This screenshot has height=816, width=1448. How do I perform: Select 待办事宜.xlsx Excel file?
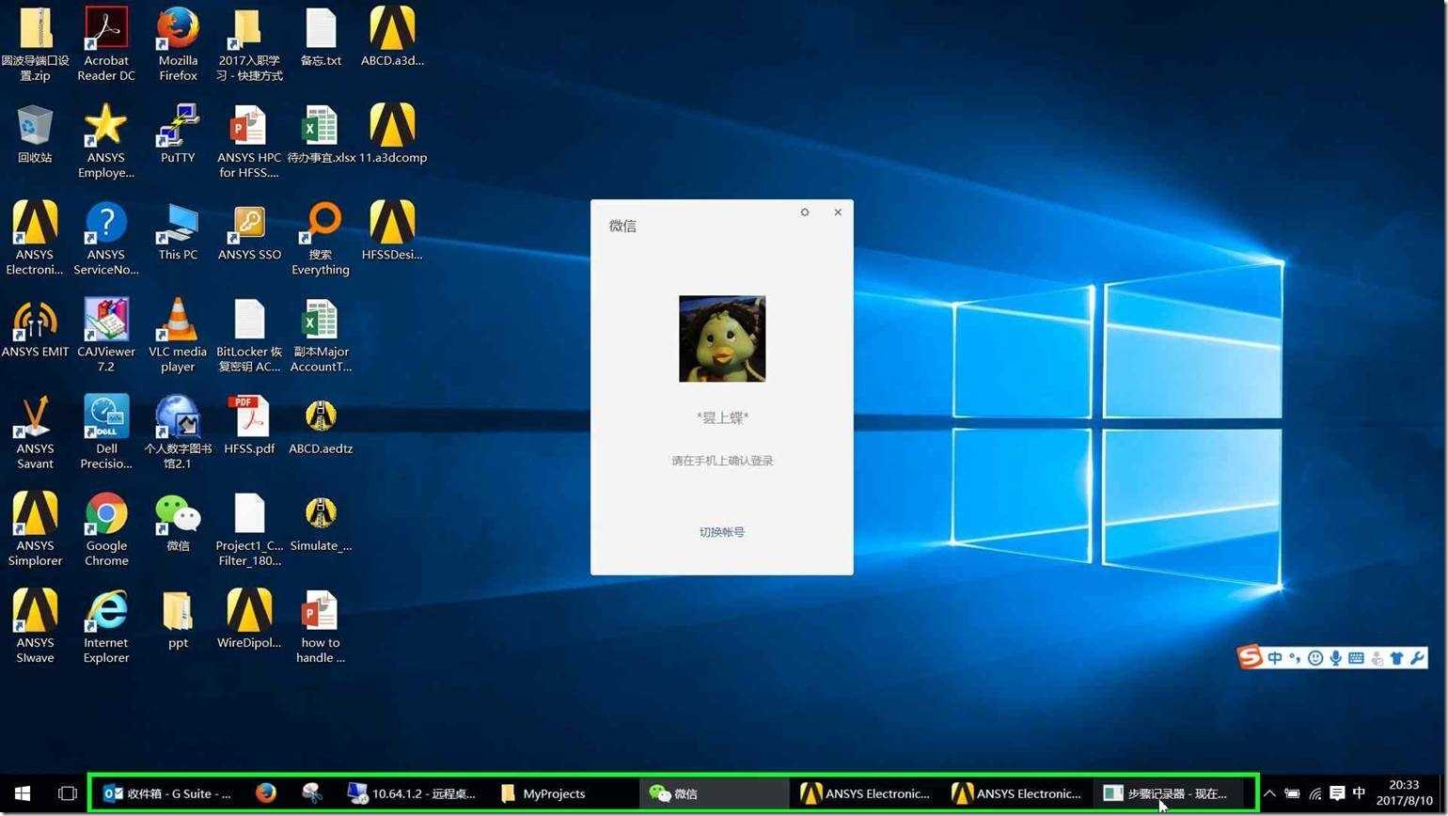pyautogui.click(x=321, y=134)
